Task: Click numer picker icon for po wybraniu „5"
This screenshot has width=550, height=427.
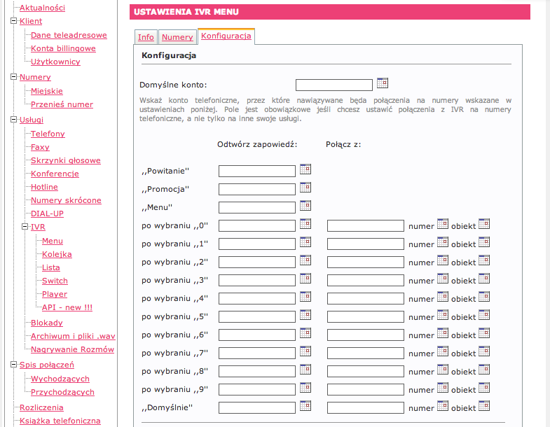Action: 443,315
